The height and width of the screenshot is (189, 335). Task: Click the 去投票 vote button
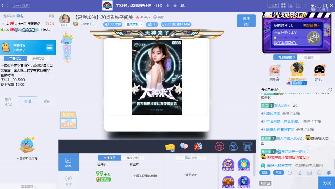coord(68,125)
